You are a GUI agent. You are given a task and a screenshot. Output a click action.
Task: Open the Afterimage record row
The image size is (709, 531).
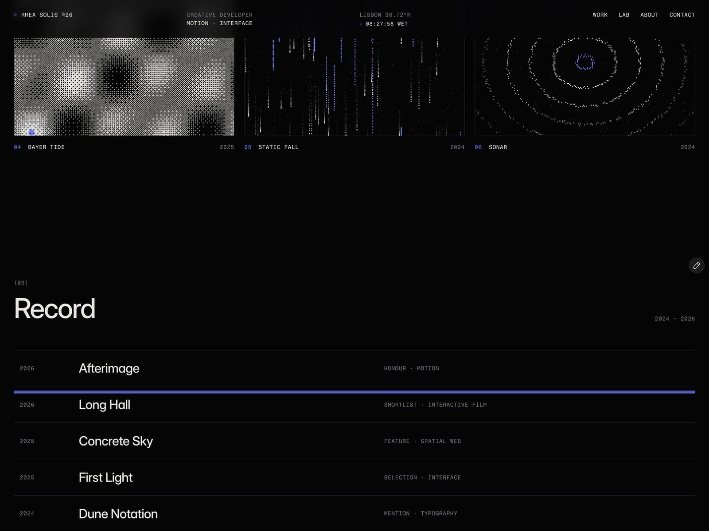click(354, 368)
